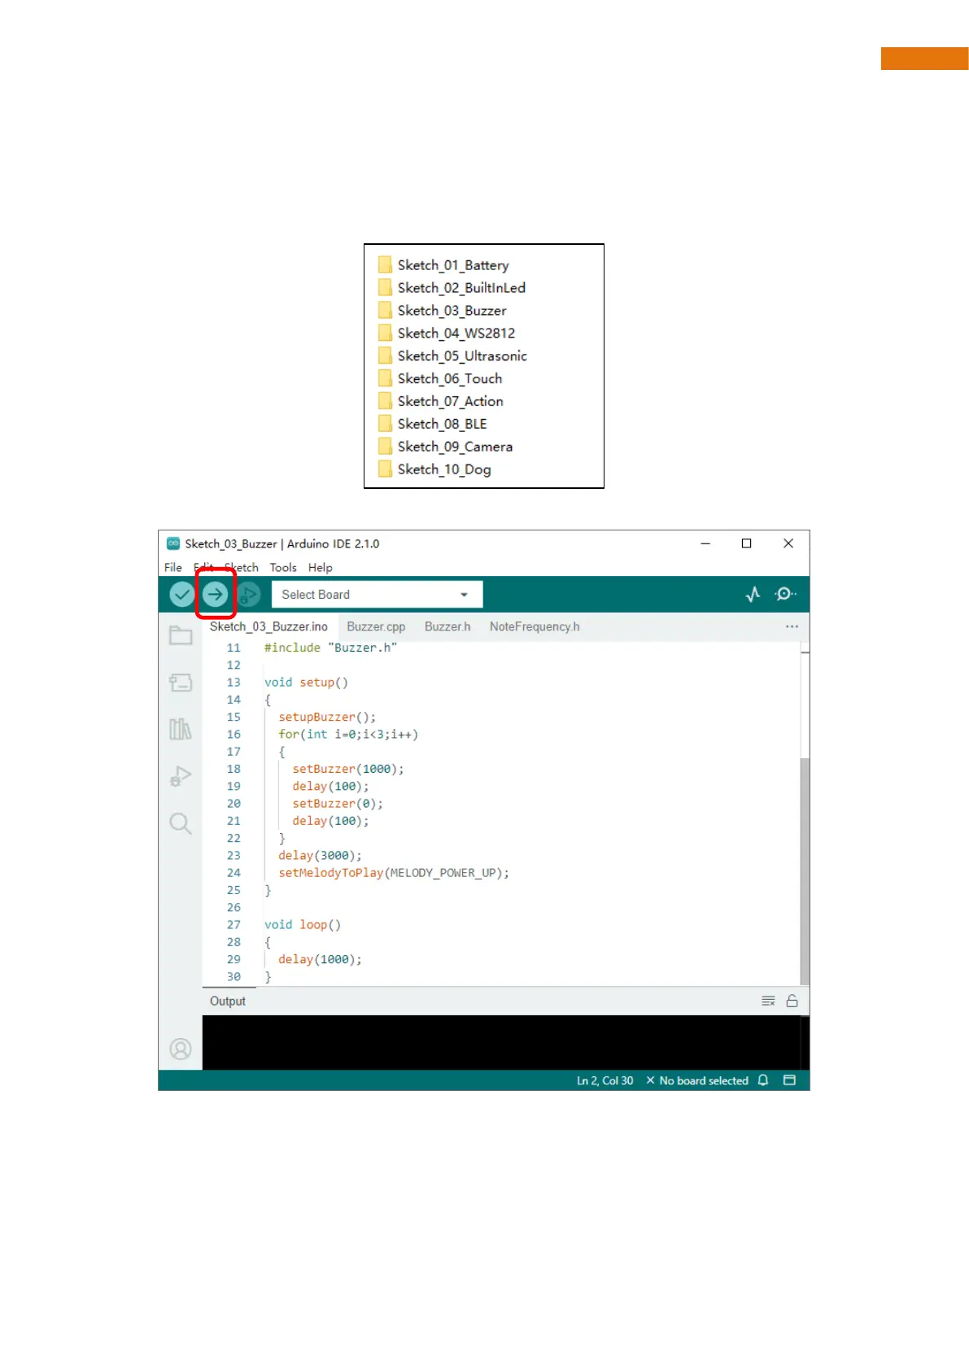Click the void loop() code line
This screenshot has width=969, height=1370.
click(303, 925)
